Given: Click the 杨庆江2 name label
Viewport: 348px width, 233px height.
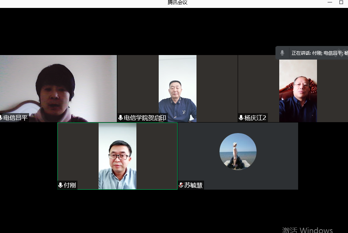Looking at the screenshot, I should point(255,118).
